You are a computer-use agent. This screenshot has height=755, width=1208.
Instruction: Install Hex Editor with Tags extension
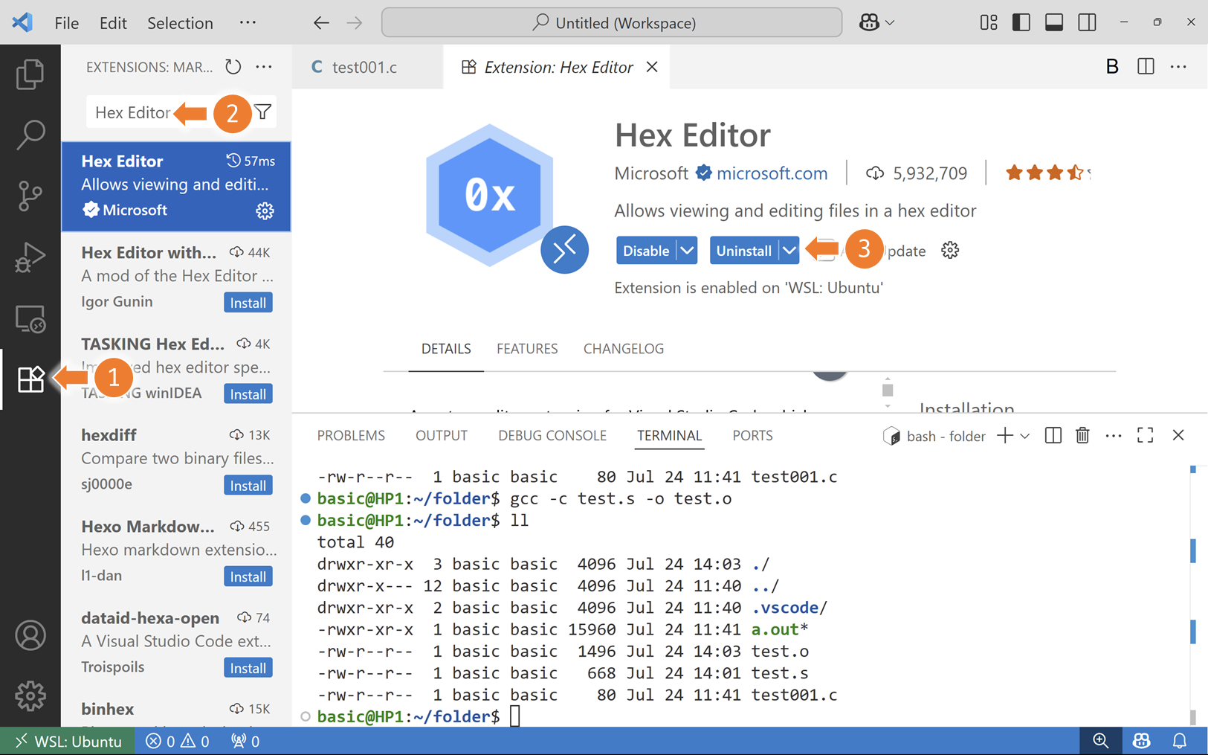248,303
